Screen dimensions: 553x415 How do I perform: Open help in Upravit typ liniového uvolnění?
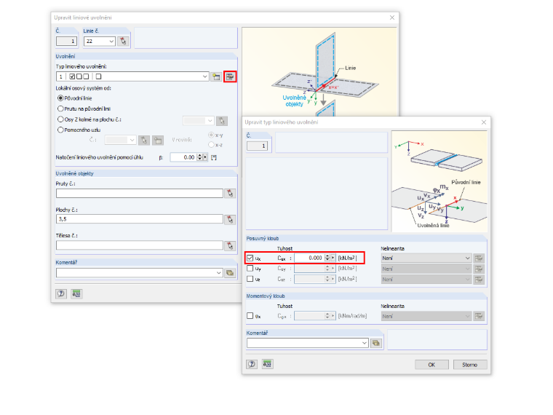[252, 364]
